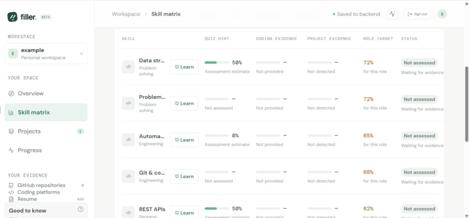Open GitHub repositories evidence
469x218 pixels.
[x=46, y=185]
